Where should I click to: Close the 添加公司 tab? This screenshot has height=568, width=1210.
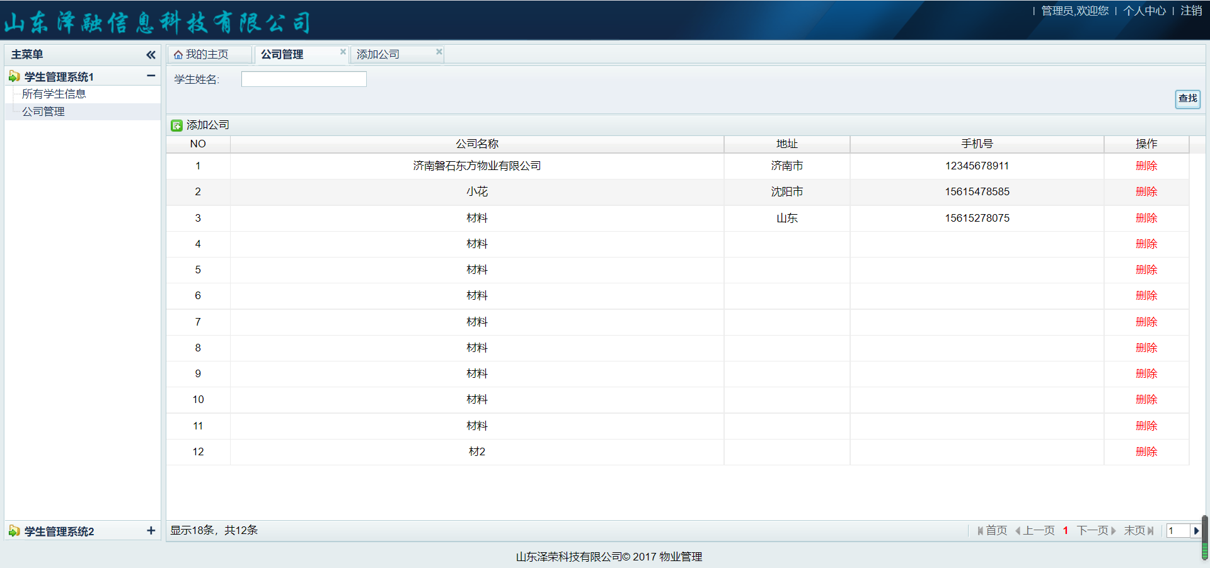(x=439, y=52)
